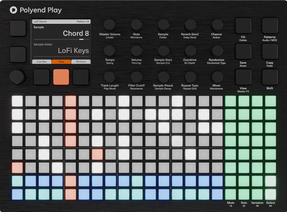Click the 'Pattern 12' label on screen
This screenshot has width=287, height=212.
pos(83,22)
